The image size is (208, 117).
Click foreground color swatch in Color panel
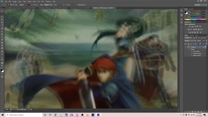click(186, 12)
